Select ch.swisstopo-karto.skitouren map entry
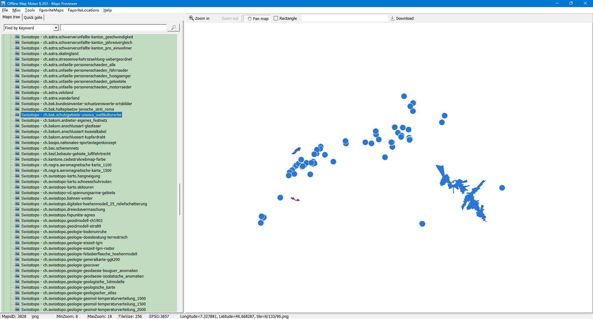 tap(68, 187)
